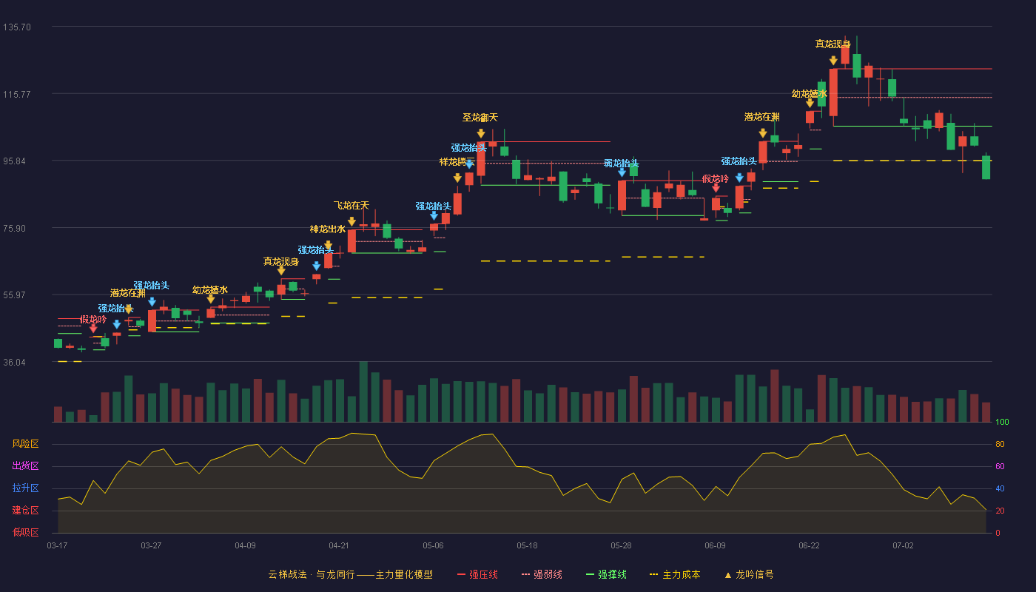
Task: Select the blue signal arrow at 05-28
Action: pyautogui.click(x=622, y=172)
